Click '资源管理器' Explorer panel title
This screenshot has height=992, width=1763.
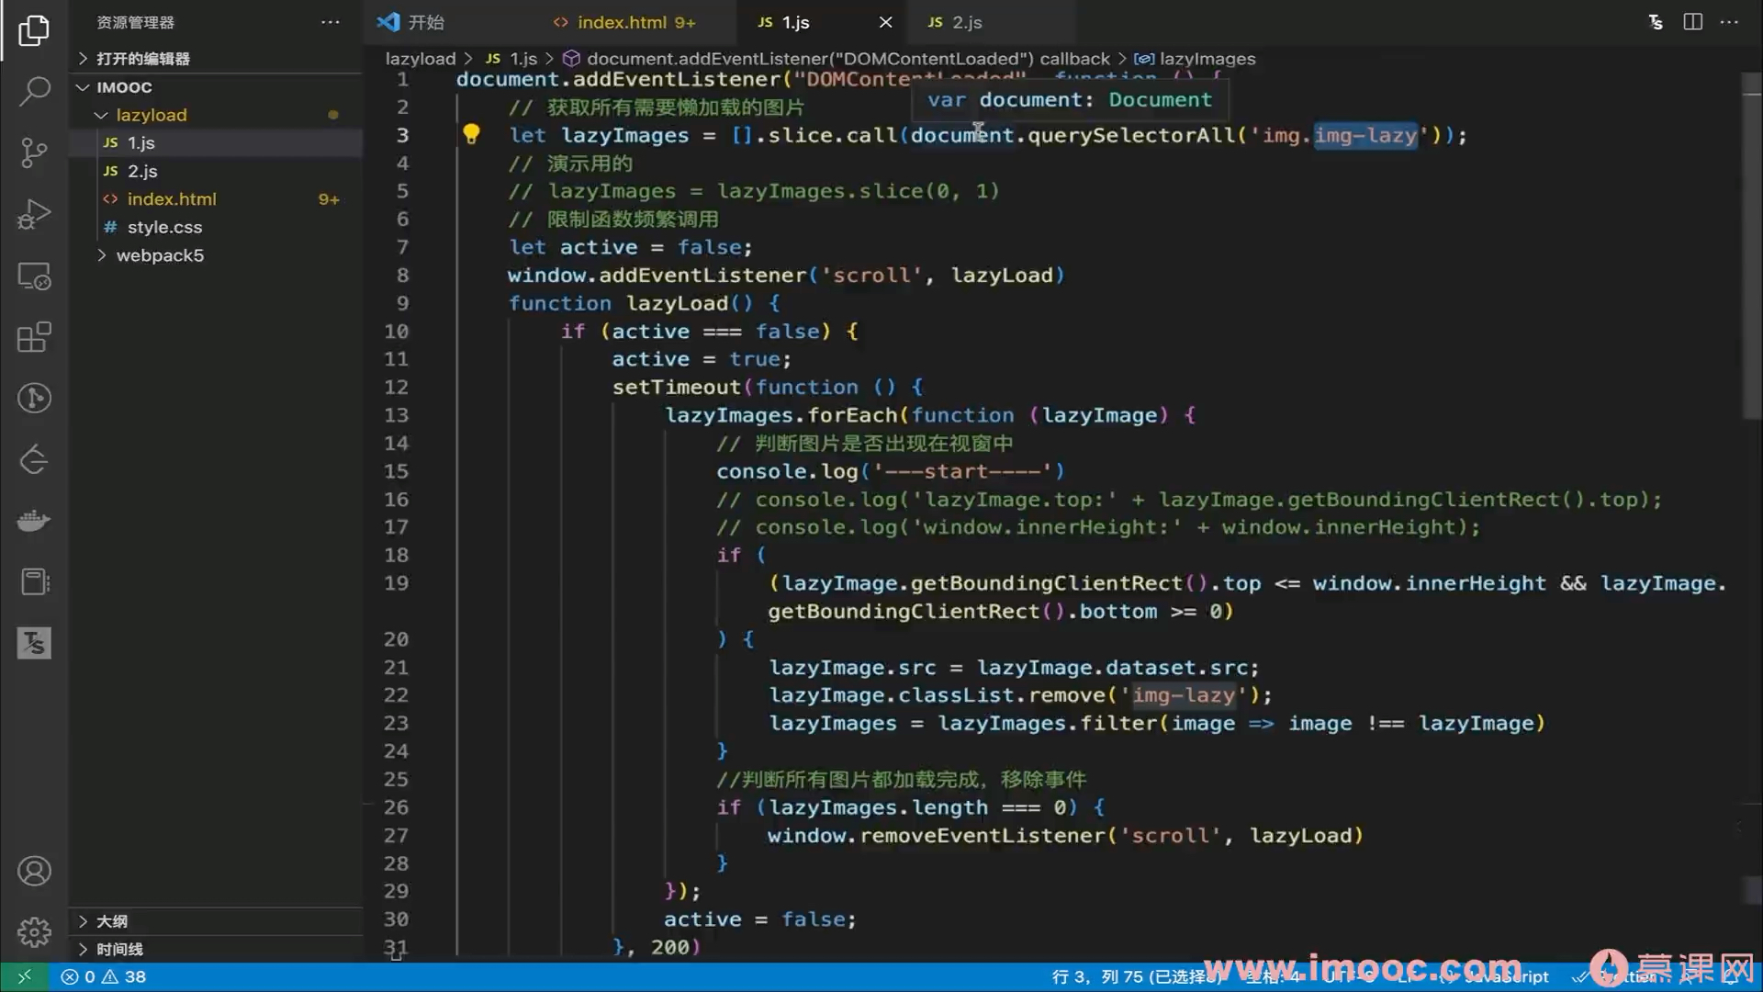tap(135, 22)
